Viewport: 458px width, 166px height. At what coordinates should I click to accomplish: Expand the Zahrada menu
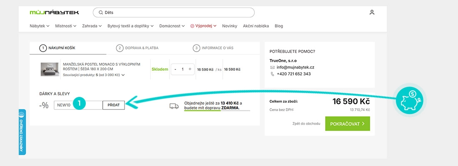click(92, 26)
